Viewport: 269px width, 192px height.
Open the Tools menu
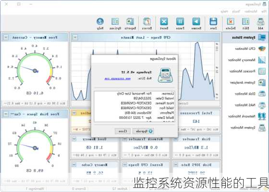236,12
